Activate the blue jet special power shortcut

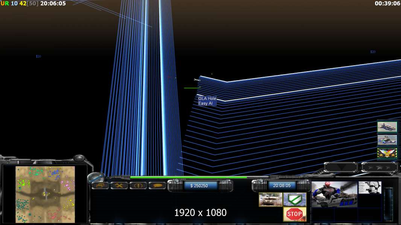[387, 140]
